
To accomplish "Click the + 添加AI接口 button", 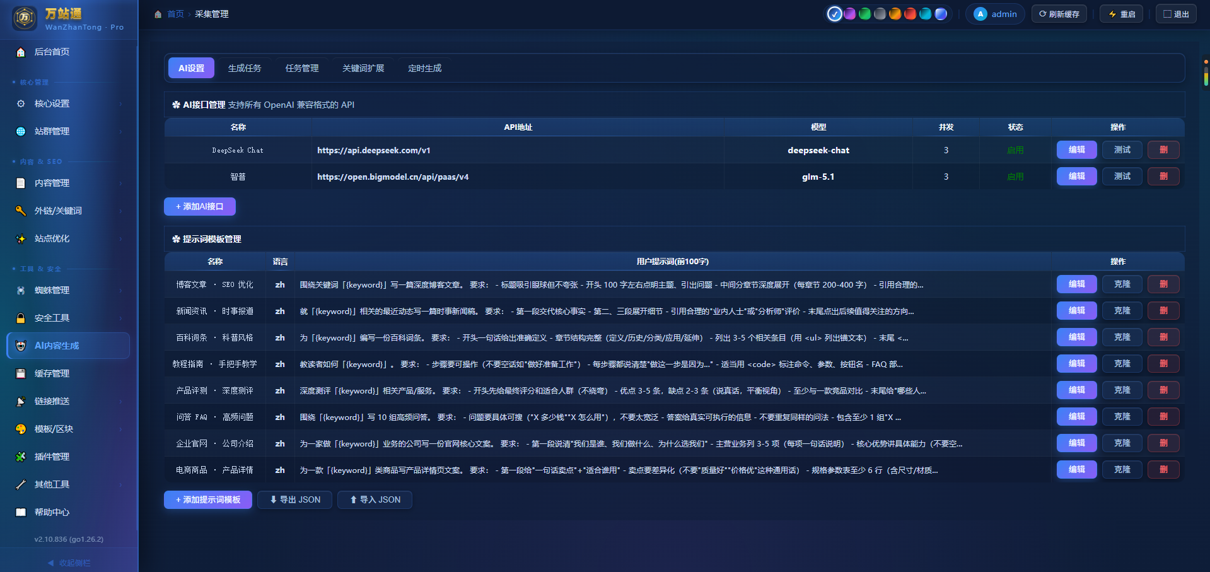I will [200, 207].
